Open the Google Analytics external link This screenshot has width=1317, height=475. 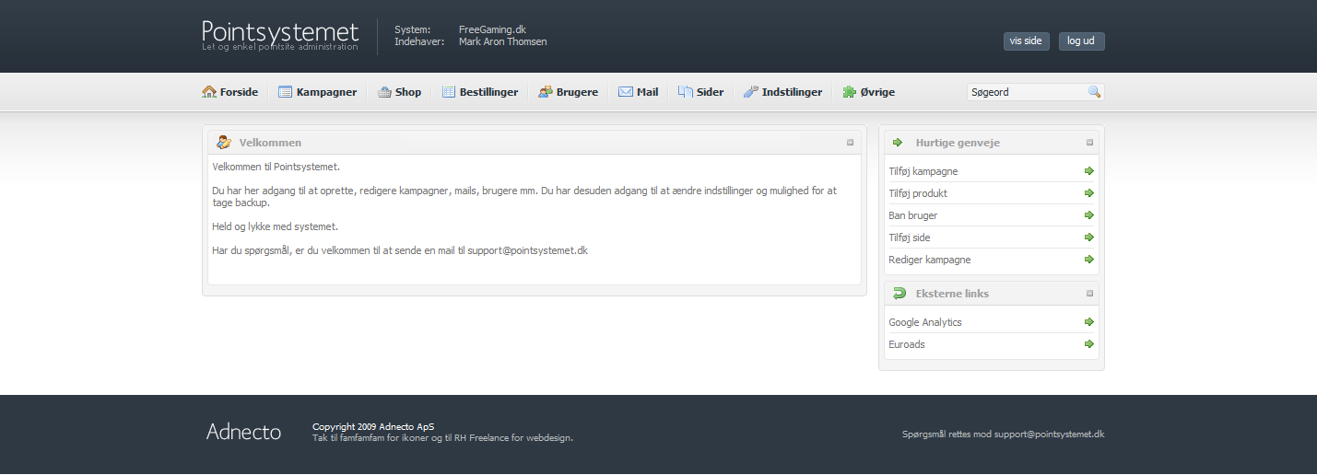[x=925, y=322]
